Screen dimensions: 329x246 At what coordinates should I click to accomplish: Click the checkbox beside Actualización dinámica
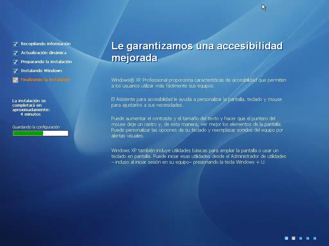[15, 53]
